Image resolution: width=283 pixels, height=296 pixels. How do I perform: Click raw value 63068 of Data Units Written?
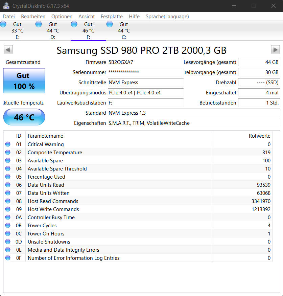[264, 193]
